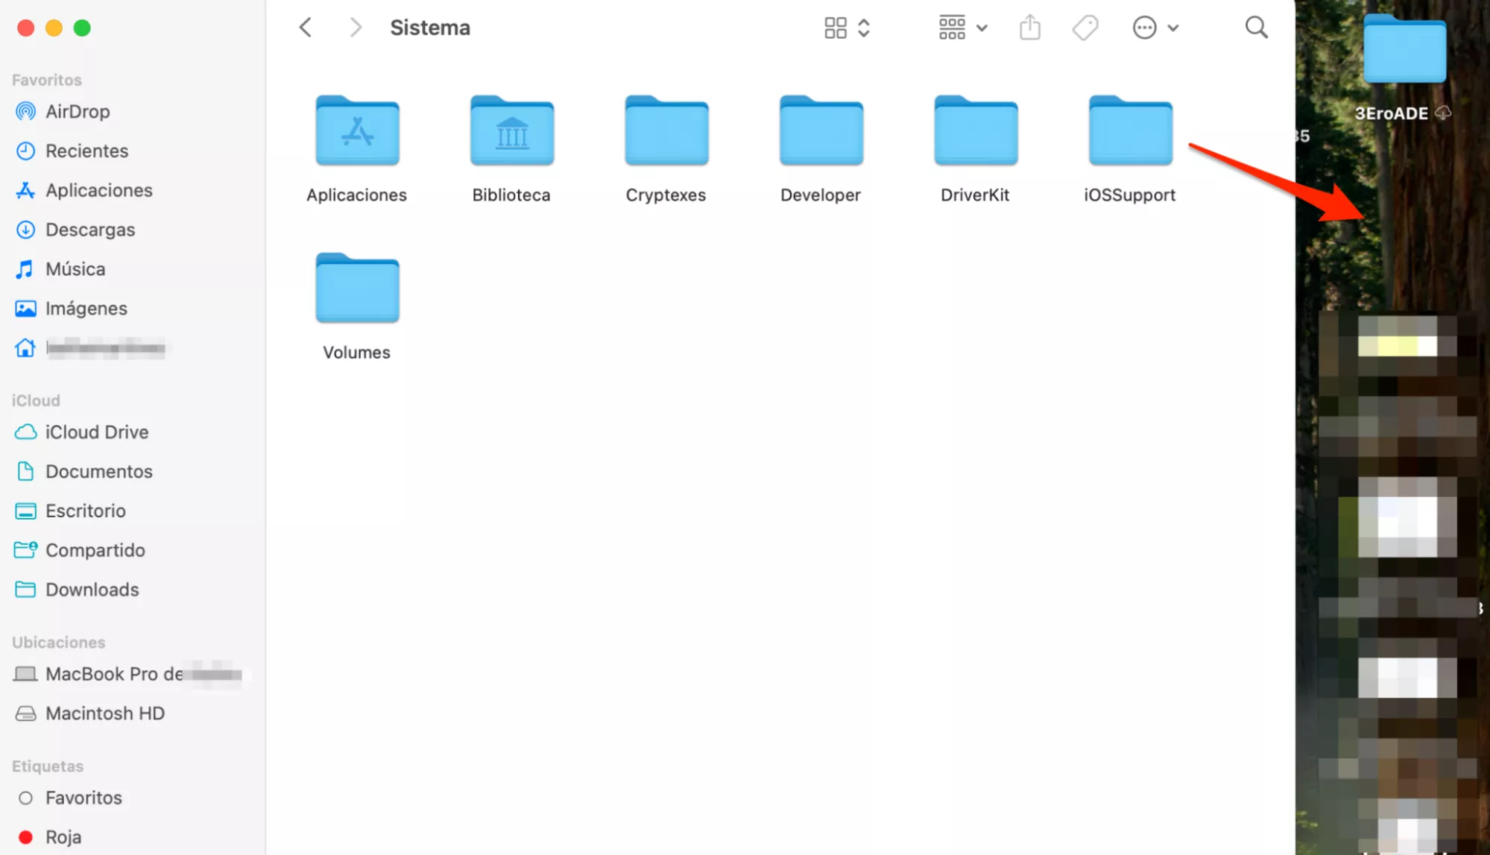Open Descargas in sidebar

(x=90, y=230)
